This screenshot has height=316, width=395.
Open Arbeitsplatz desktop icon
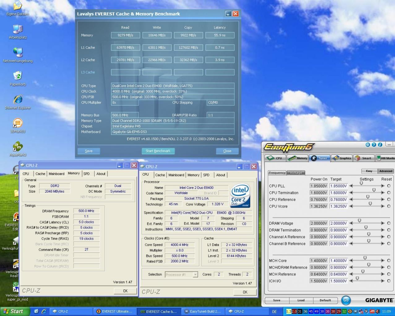point(18,32)
